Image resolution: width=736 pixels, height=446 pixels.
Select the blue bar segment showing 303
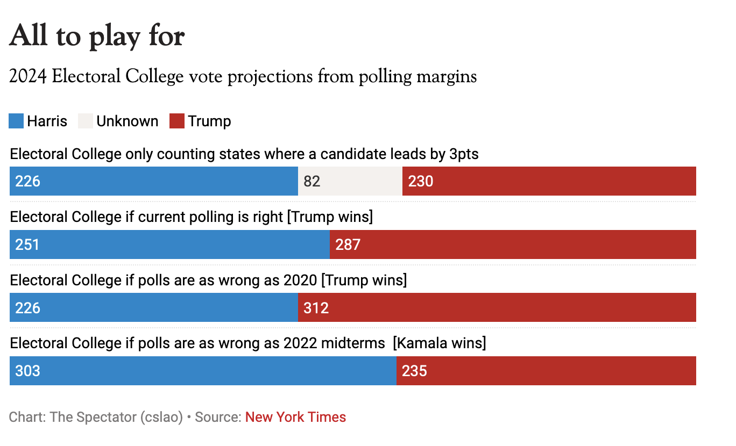[203, 371]
